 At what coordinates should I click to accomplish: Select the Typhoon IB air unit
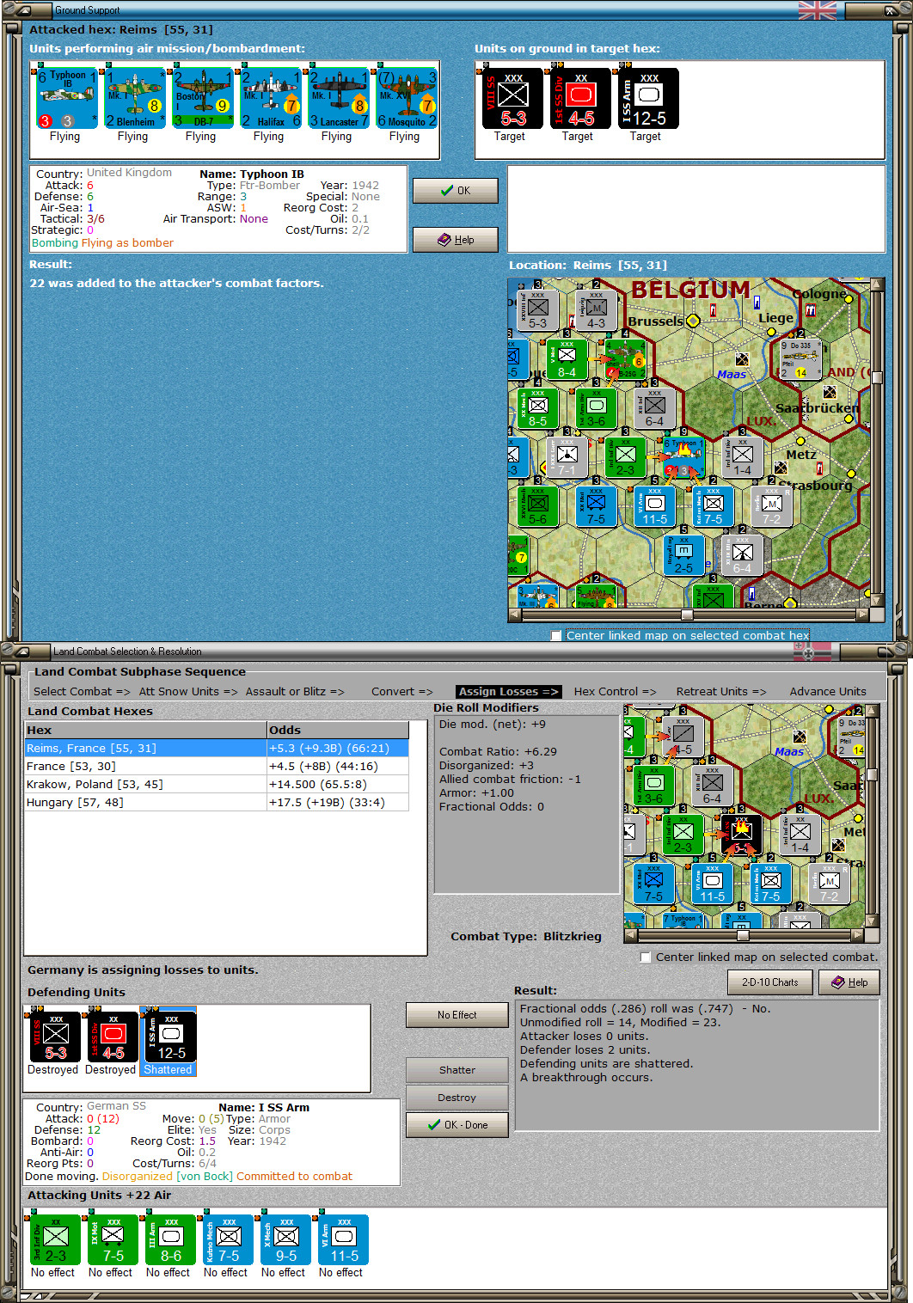(67, 99)
